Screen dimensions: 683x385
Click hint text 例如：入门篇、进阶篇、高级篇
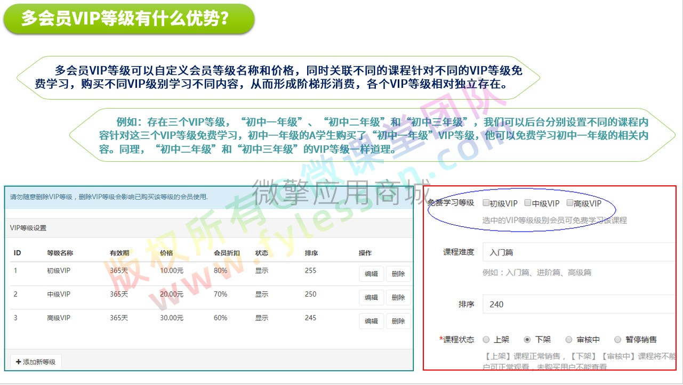point(537,273)
